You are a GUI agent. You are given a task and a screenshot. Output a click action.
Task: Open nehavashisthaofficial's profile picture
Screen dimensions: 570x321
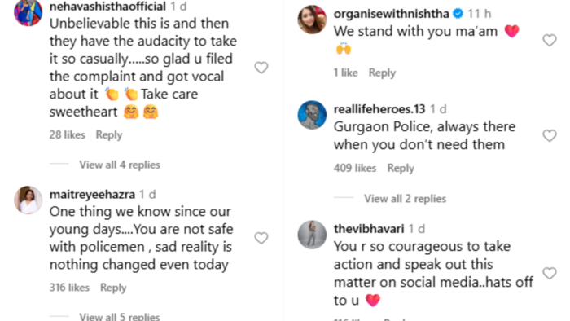[28, 11]
